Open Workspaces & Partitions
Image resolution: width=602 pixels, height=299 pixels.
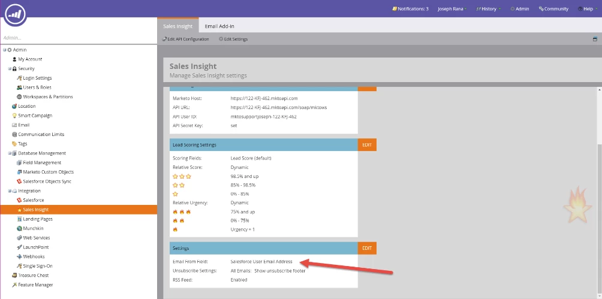(x=48, y=96)
